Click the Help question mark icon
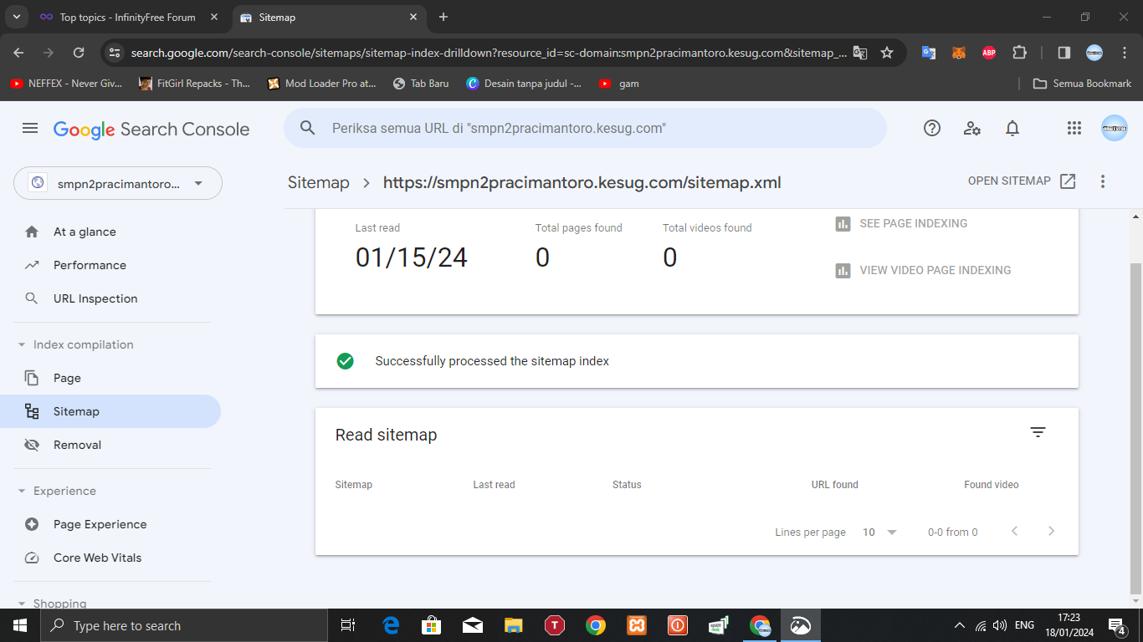This screenshot has width=1143, height=642. (x=931, y=128)
